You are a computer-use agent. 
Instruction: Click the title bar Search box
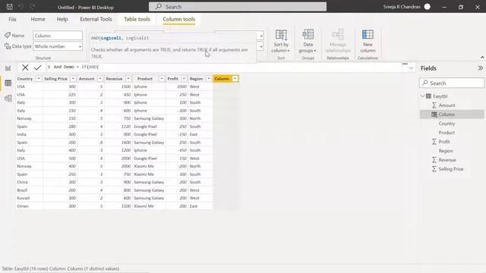tap(238, 7)
